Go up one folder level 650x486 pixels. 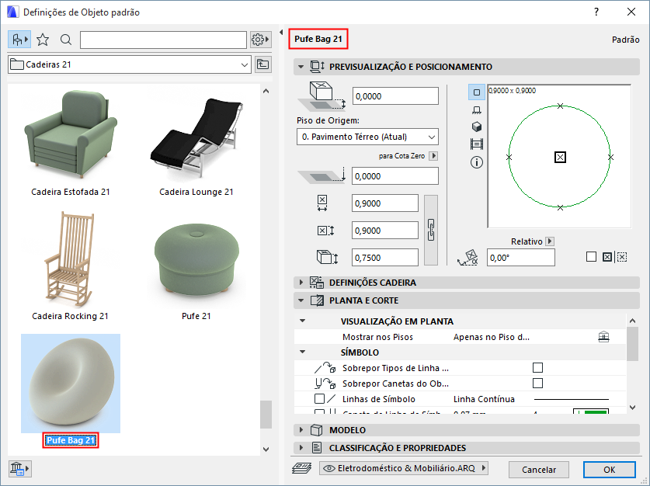[263, 64]
